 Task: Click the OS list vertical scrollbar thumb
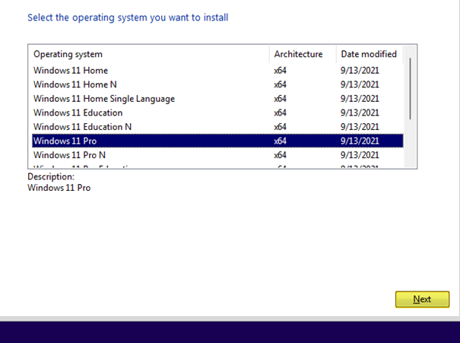410,89
